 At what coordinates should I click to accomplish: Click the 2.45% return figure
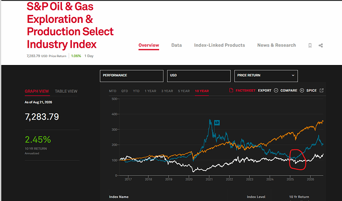pyautogui.click(x=38, y=139)
